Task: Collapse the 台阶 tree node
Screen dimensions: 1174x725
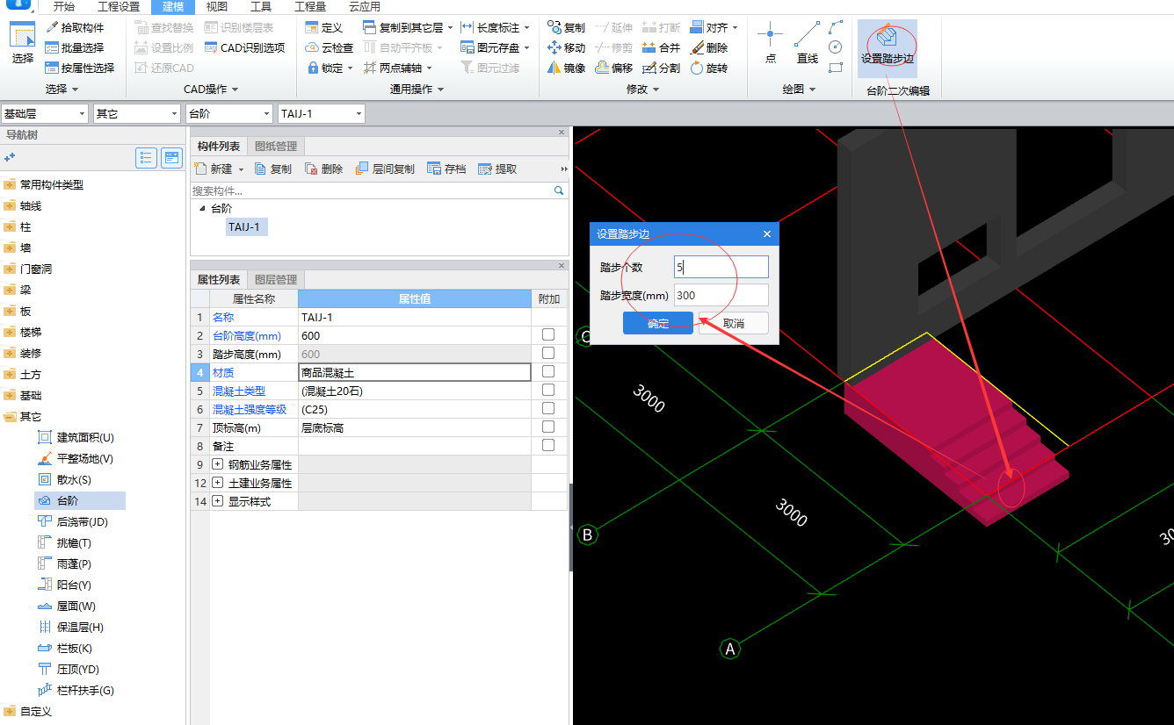Action: pyautogui.click(x=202, y=209)
